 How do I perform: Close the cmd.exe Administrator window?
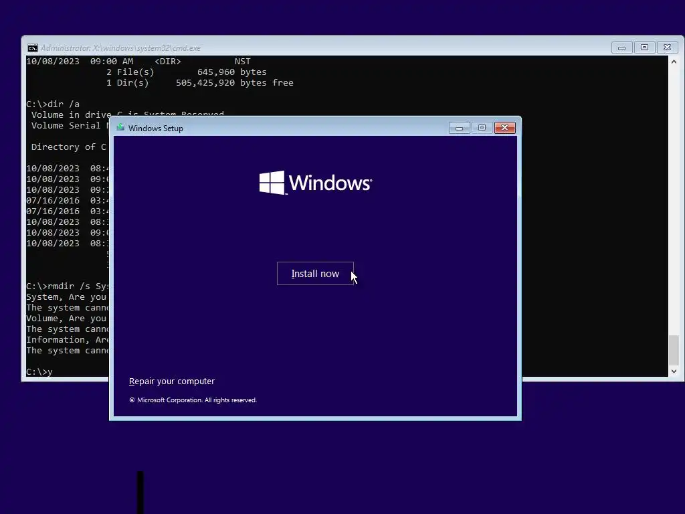(x=667, y=48)
